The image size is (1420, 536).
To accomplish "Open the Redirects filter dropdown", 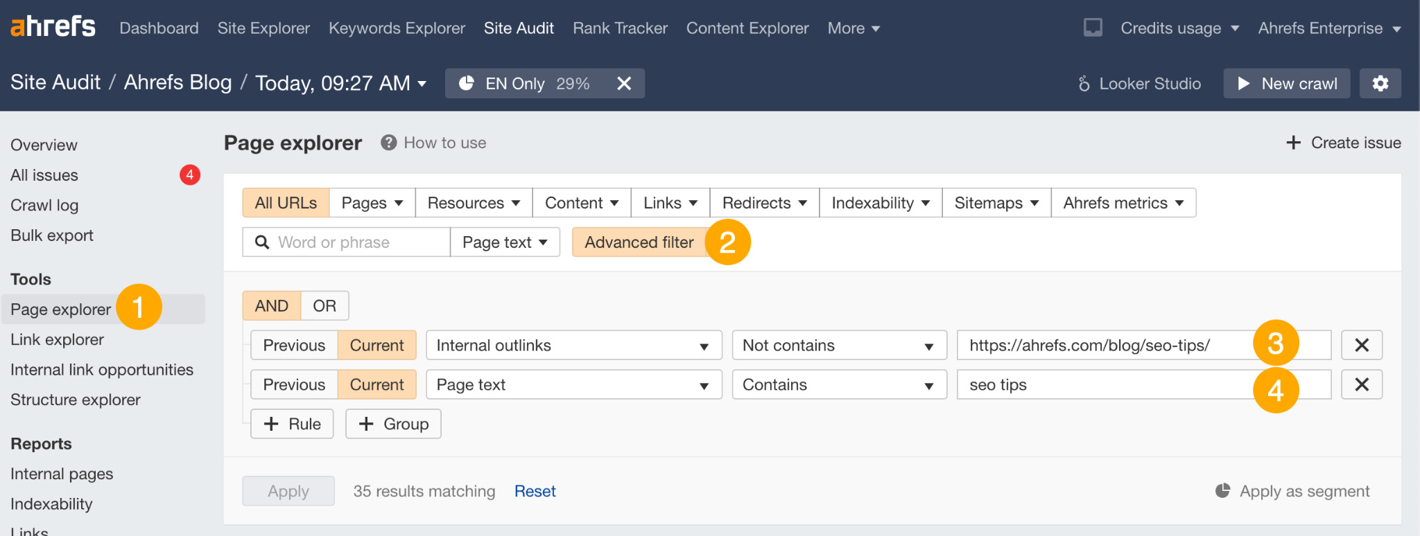I will pyautogui.click(x=765, y=203).
